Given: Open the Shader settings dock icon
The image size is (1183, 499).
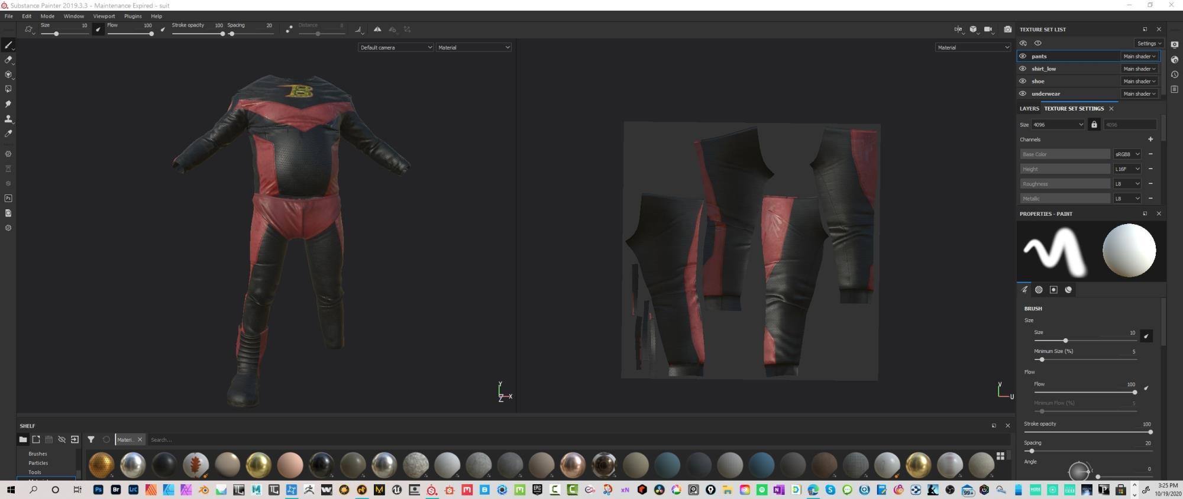Looking at the screenshot, I should pyautogui.click(x=1175, y=60).
